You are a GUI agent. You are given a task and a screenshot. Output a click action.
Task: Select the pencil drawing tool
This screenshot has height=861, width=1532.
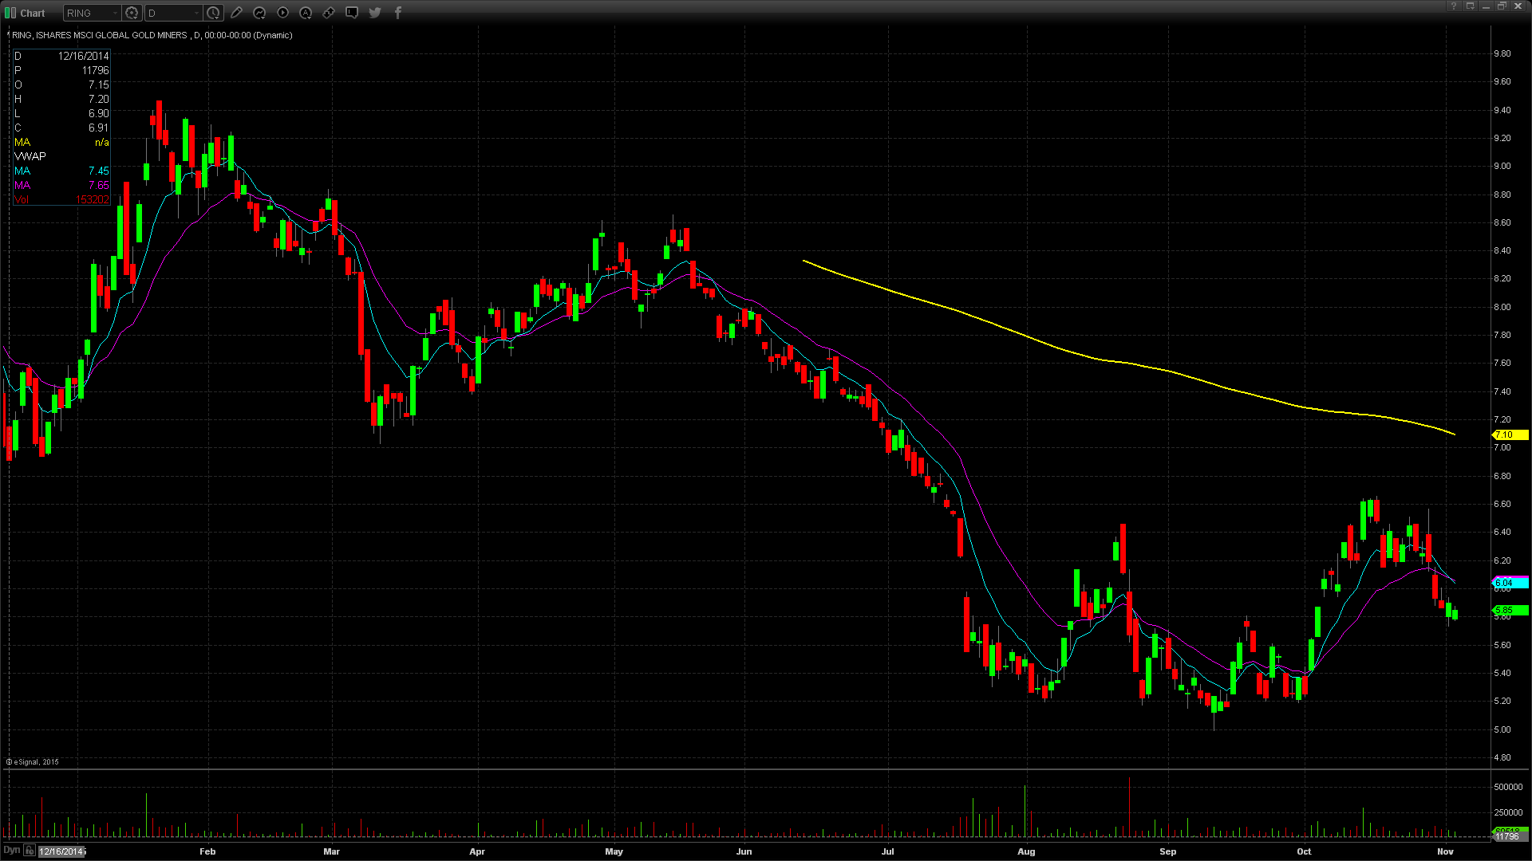coord(236,13)
